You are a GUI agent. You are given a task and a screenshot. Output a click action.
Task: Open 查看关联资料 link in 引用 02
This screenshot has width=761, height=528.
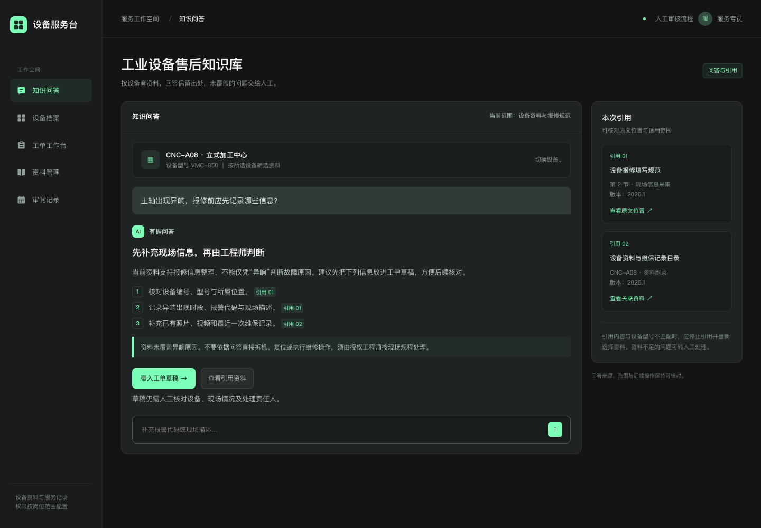click(x=631, y=298)
